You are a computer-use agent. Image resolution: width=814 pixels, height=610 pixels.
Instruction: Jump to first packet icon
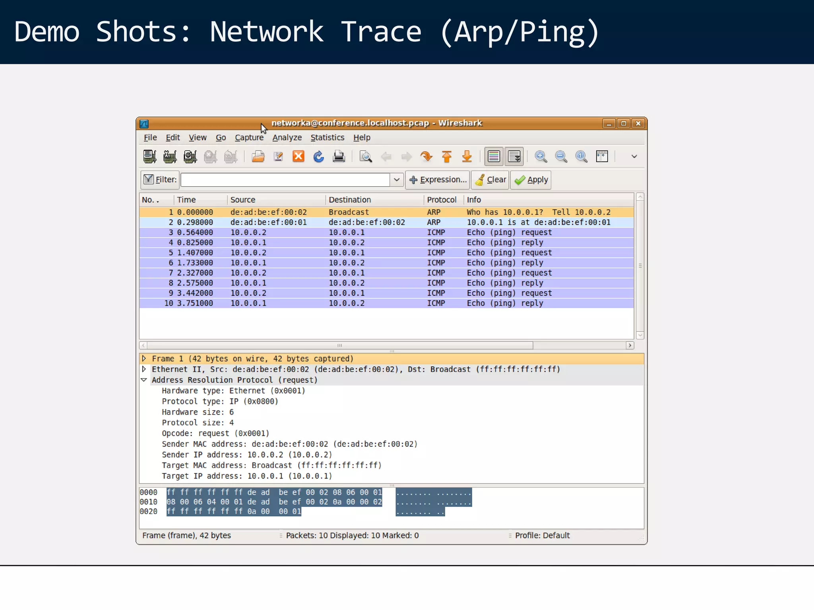(x=447, y=156)
